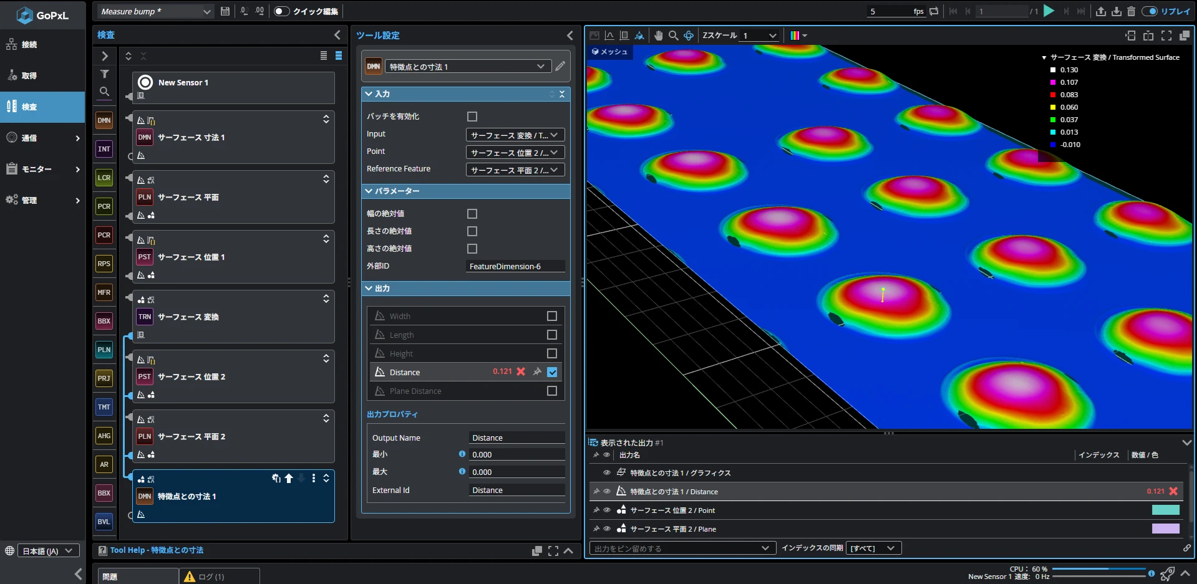Image resolution: width=1197 pixels, height=584 pixels.
Task: Uncheck the Distance output checkbox
Action: pyautogui.click(x=552, y=372)
